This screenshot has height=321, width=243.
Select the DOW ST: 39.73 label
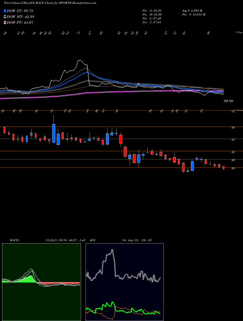pyautogui.click(x=20, y=11)
